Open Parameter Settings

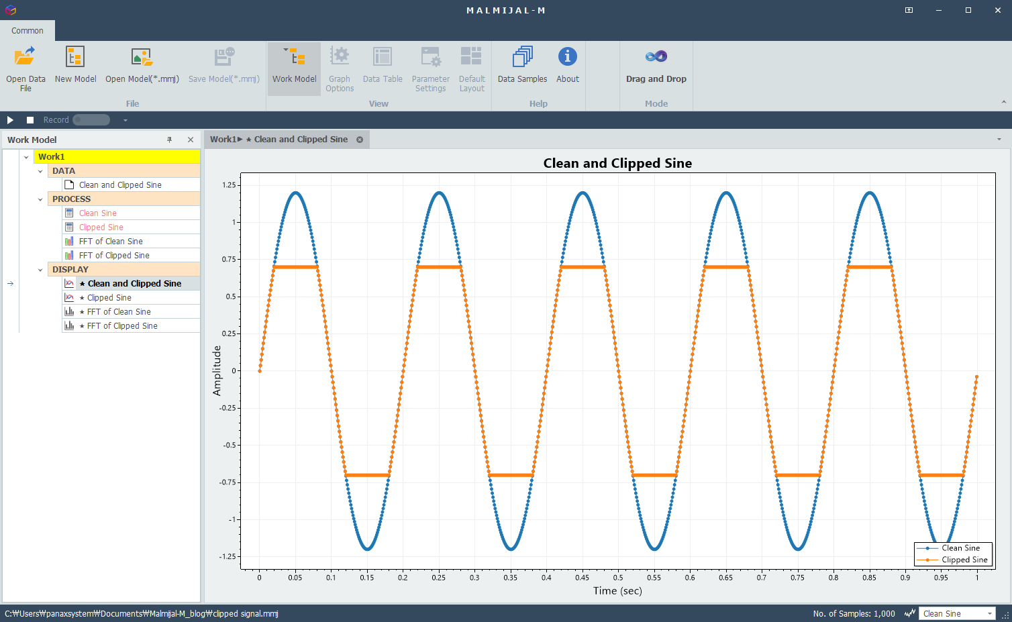click(x=431, y=68)
